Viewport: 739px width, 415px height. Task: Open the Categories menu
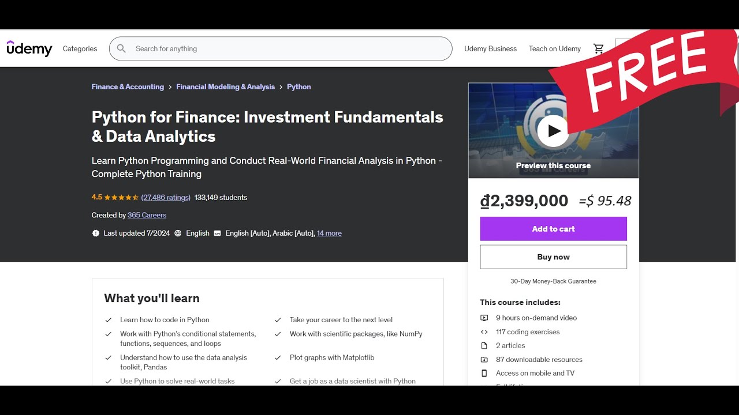pos(80,48)
